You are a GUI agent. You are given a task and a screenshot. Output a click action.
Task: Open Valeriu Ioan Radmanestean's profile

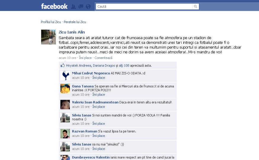pyautogui.click(x=95, y=102)
